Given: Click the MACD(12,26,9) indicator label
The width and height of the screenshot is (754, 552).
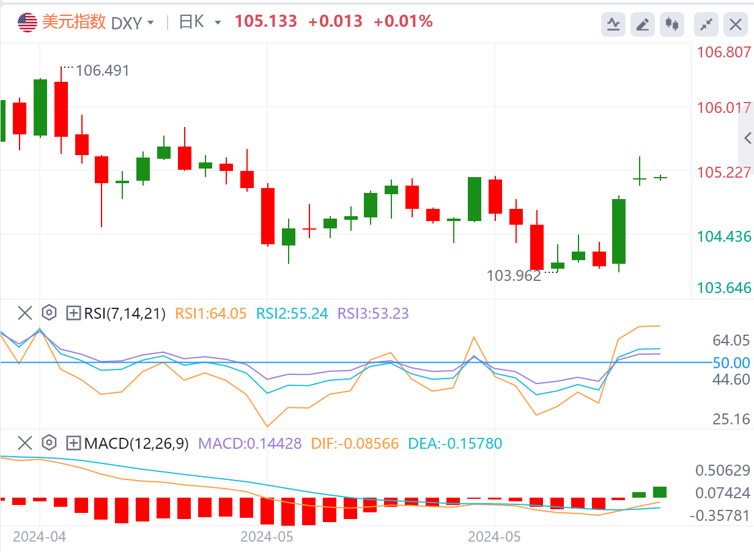Looking at the screenshot, I should [x=136, y=443].
